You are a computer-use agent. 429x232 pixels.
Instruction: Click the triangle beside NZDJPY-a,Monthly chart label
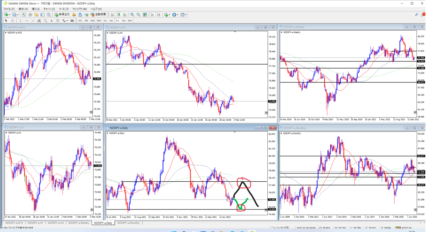281,133
